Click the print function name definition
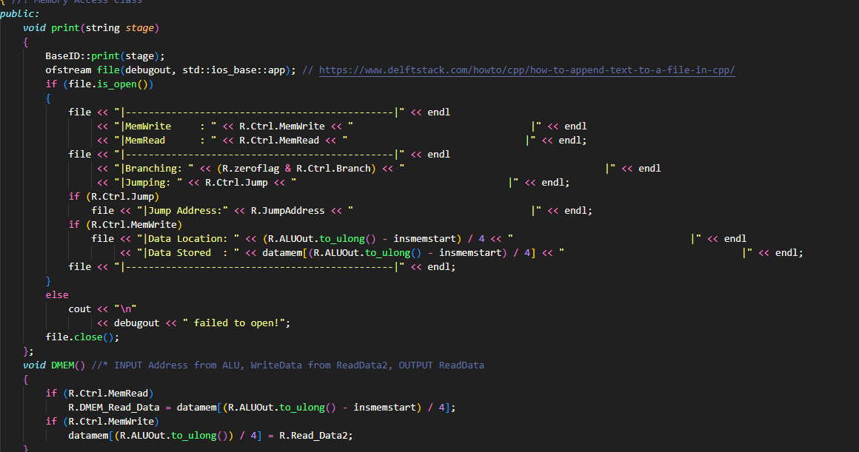 click(x=65, y=27)
